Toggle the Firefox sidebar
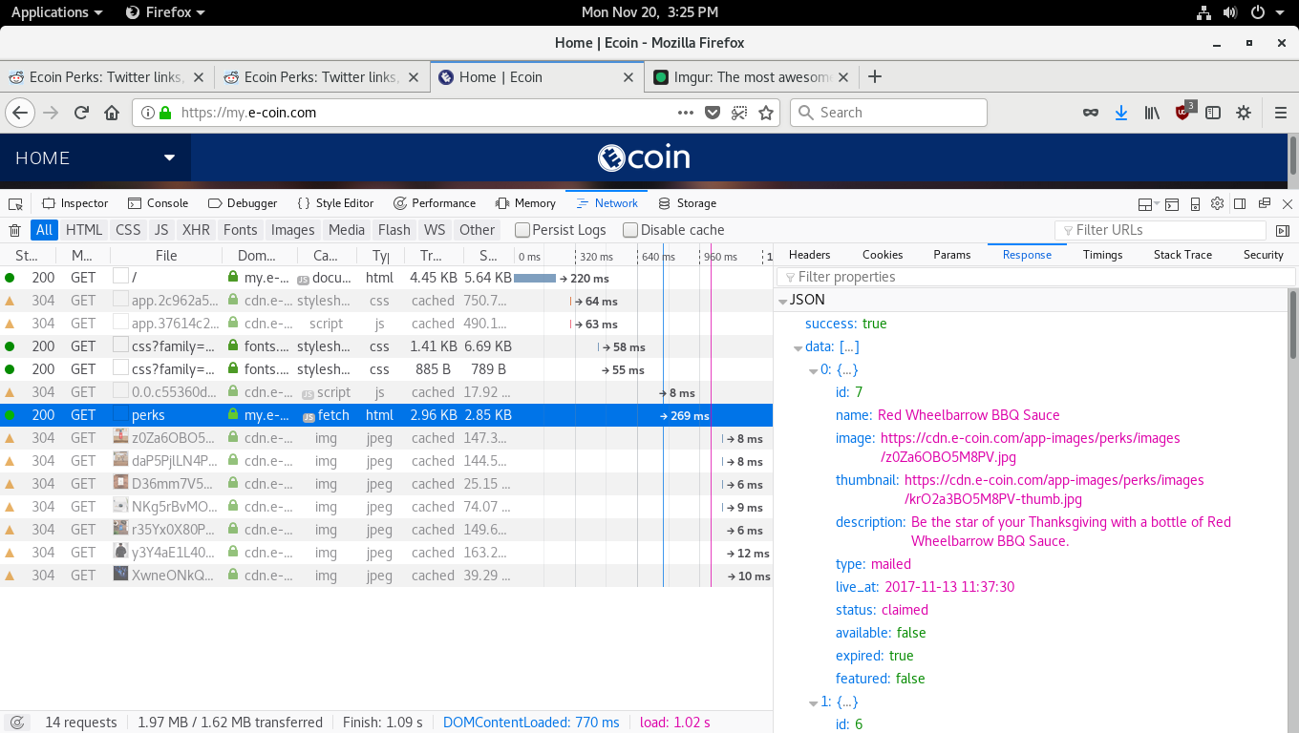 click(x=1213, y=112)
